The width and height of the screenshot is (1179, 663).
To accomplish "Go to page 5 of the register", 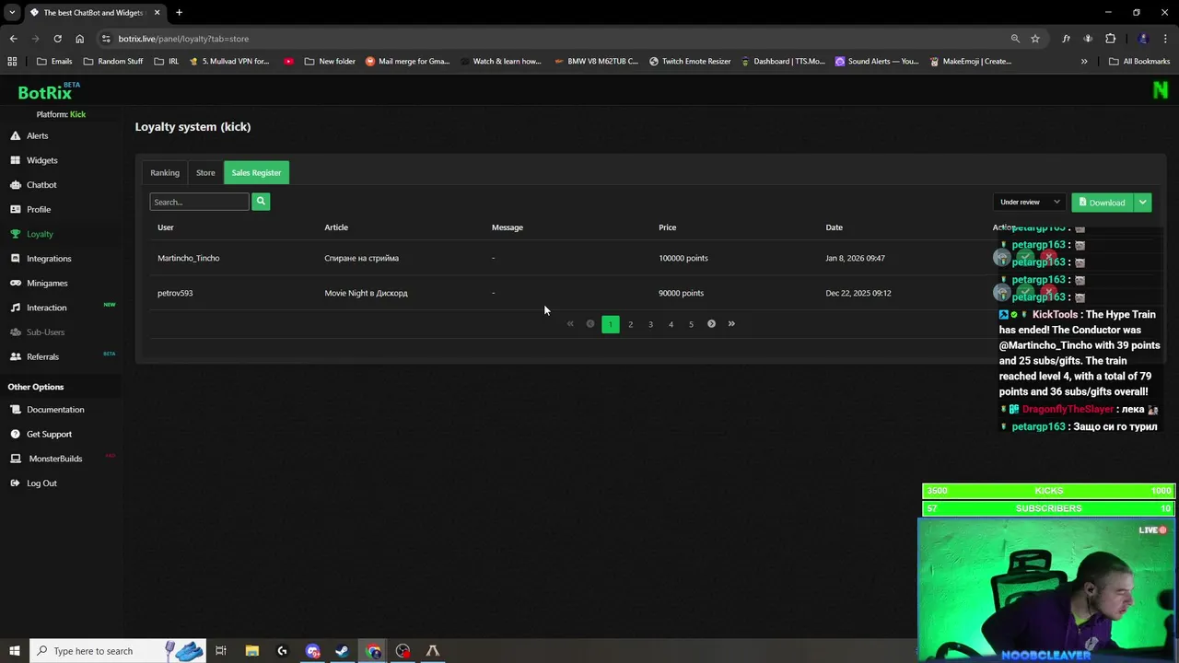I will coord(691,324).
